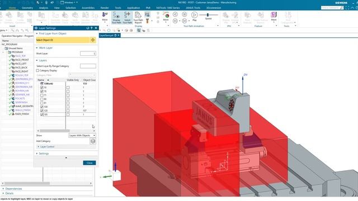Viewport: 358px width, 201px height.
Task: Click the Window switch icon in title bar
Action: pyautogui.click(x=62, y=2)
